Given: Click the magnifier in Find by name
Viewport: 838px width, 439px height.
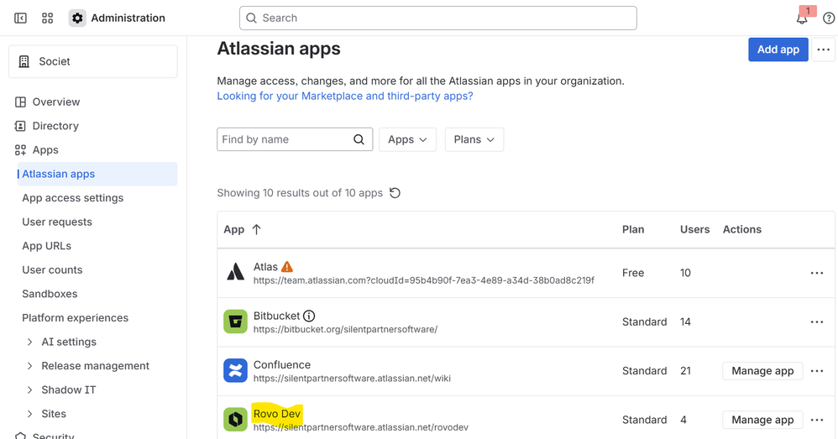Looking at the screenshot, I should click(x=359, y=139).
